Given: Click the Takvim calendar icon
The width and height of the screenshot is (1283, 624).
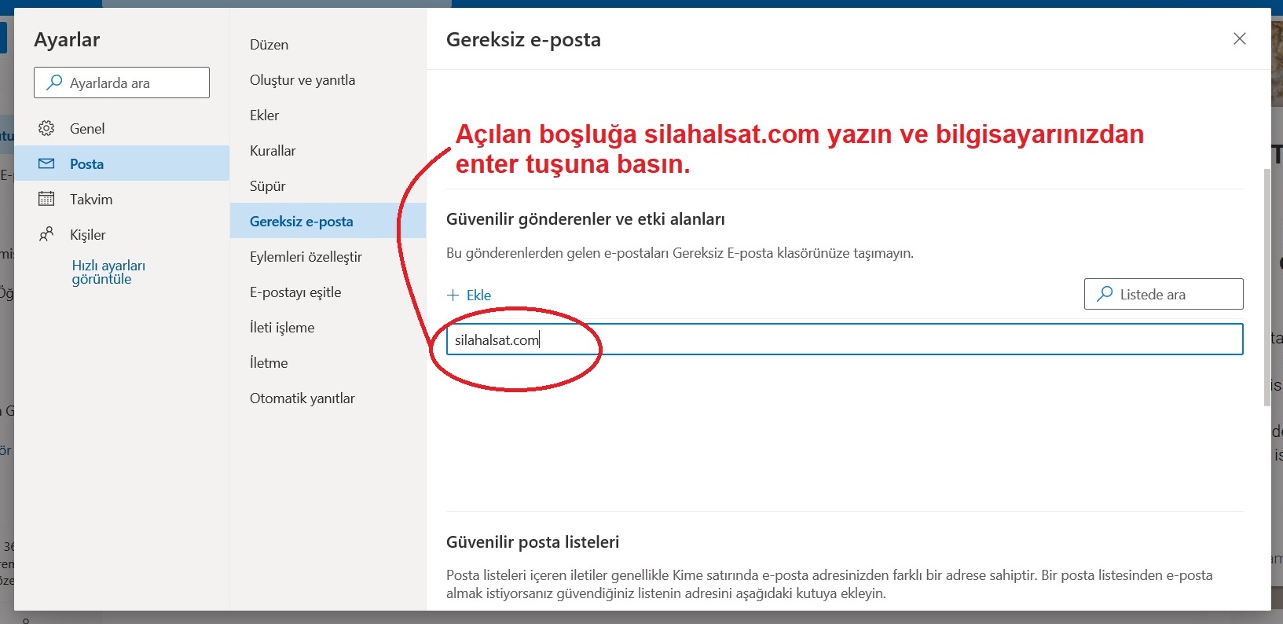Looking at the screenshot, I should click(46, 199).
